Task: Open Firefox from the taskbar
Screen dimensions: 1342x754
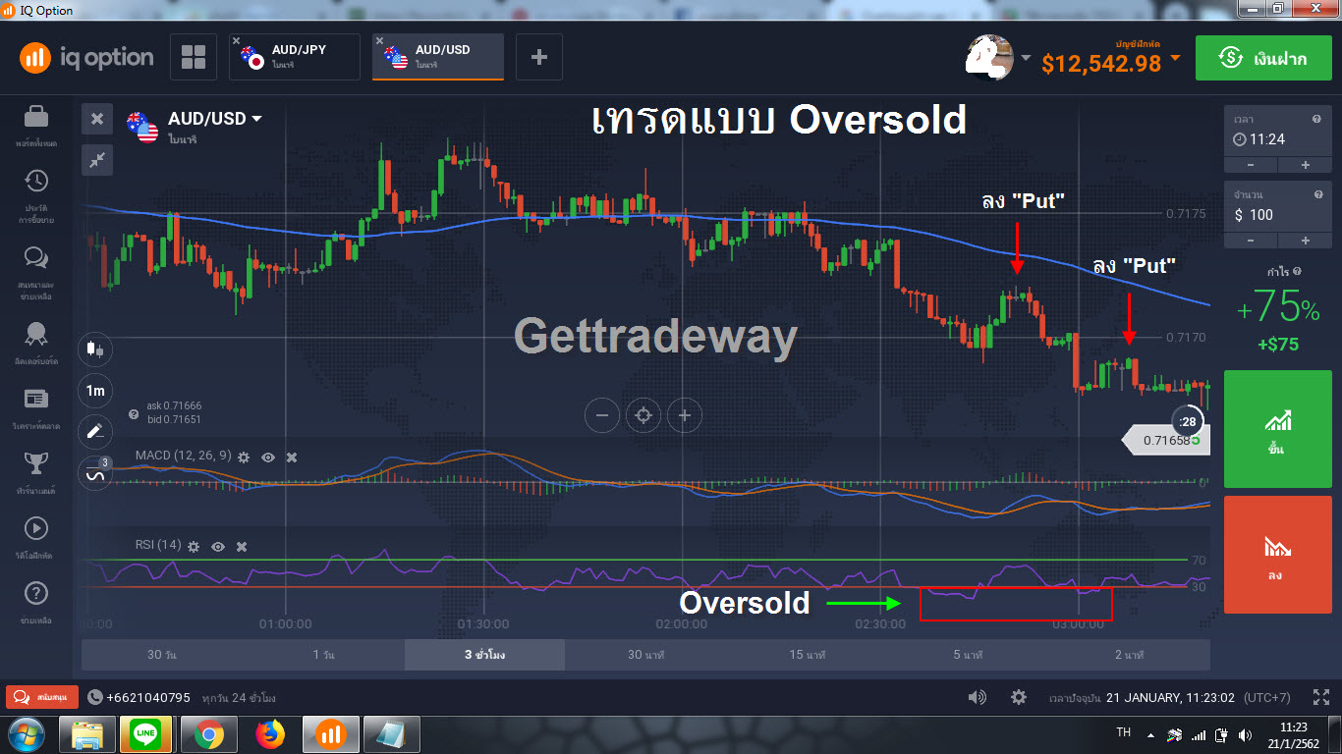Action: [268, 734]
